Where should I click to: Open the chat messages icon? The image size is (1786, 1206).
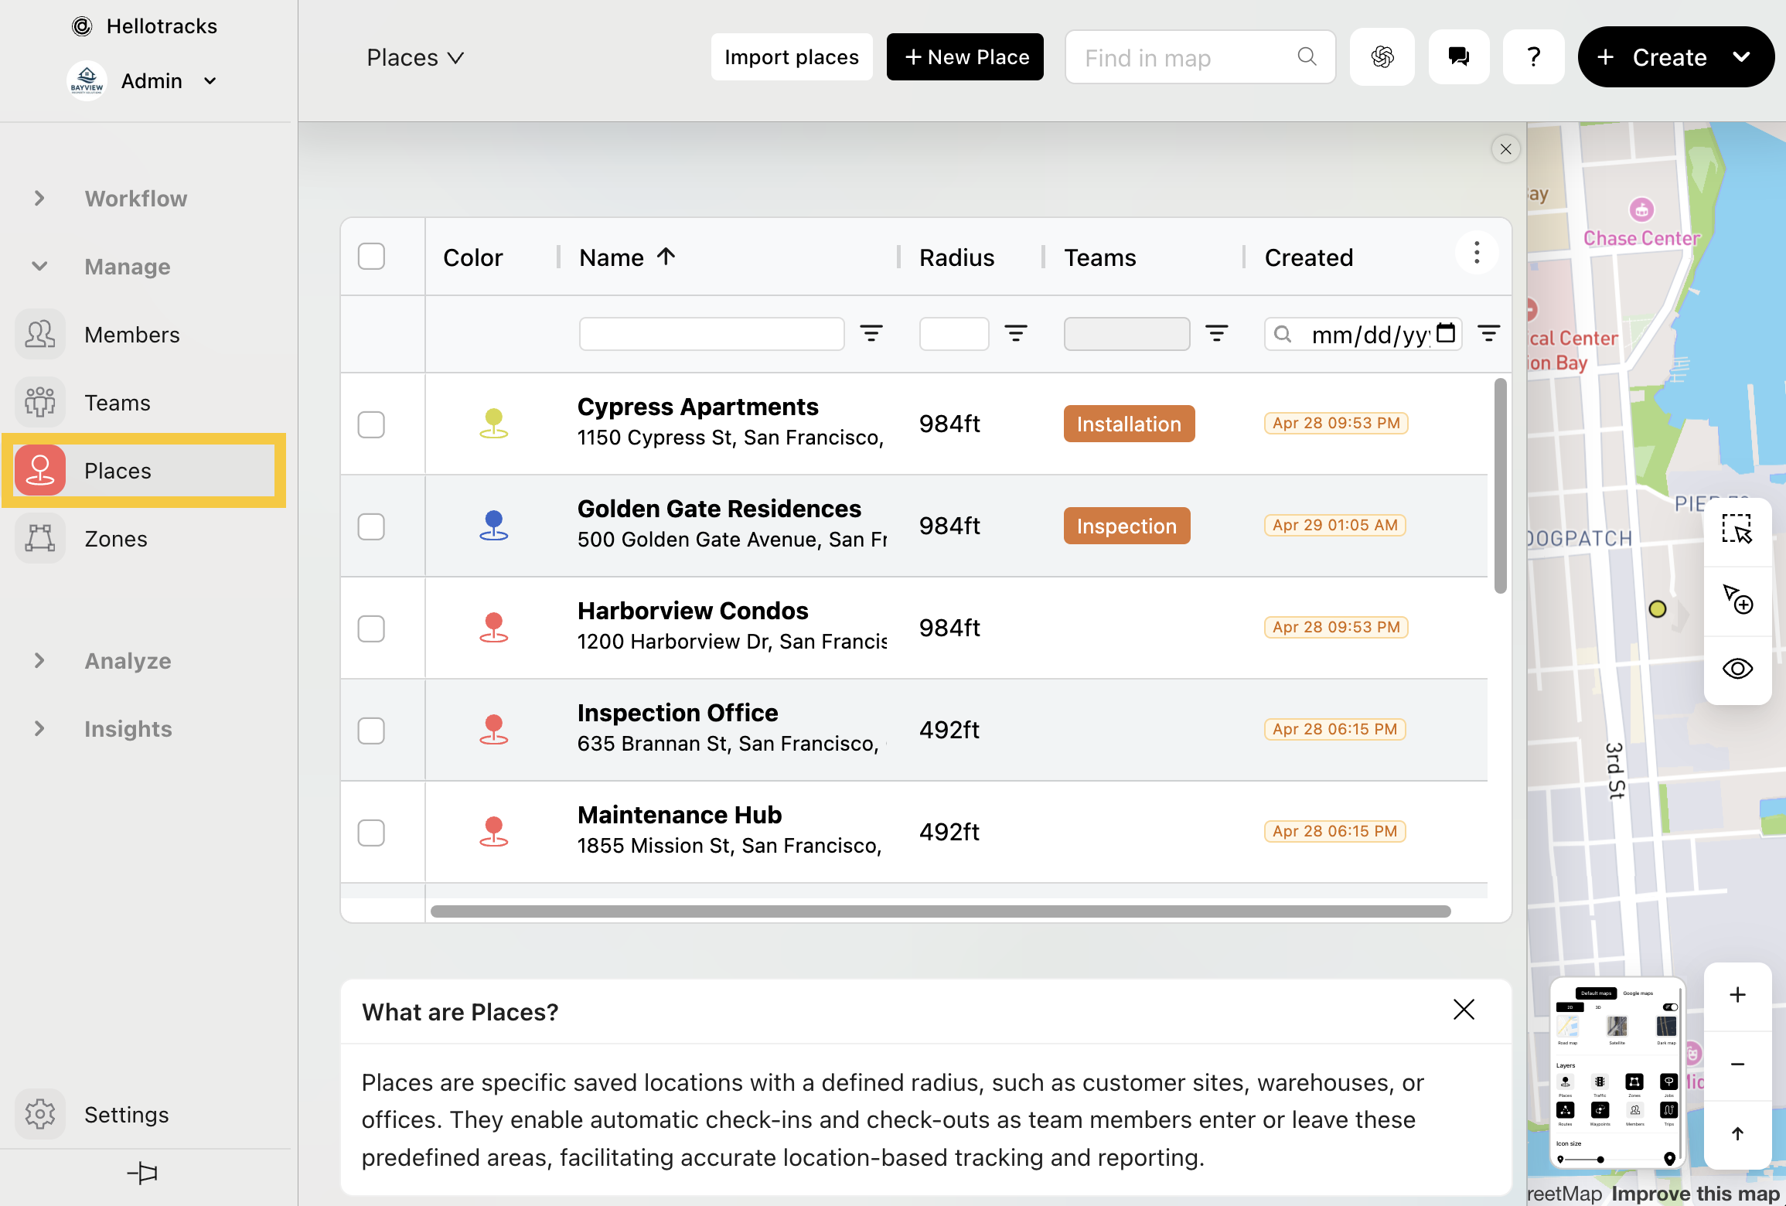(1458, 57)
